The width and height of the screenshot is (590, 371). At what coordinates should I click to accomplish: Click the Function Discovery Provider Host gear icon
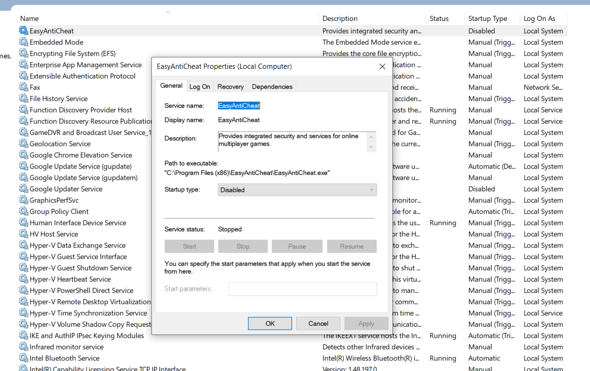(23, 110)
